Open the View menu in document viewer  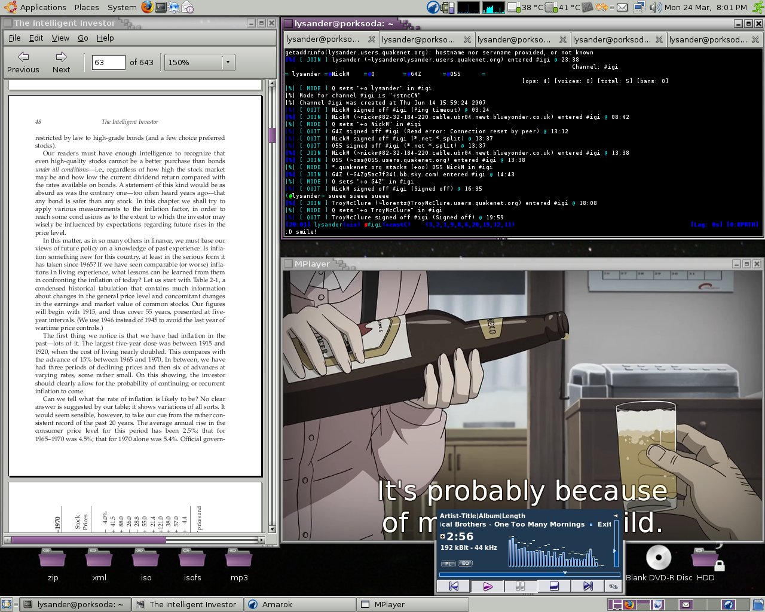60,38
